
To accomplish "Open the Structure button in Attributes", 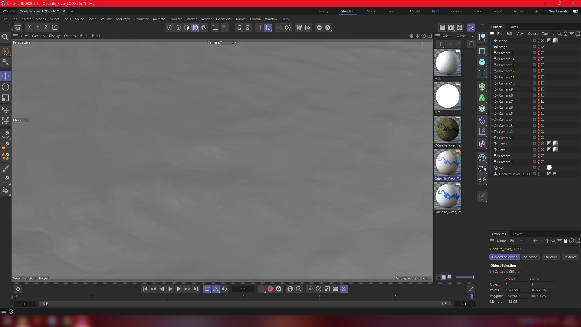I will [x=551, y=257].
